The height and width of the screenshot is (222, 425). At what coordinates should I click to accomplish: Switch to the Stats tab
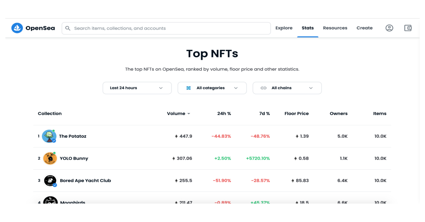[x=308, y=28]
